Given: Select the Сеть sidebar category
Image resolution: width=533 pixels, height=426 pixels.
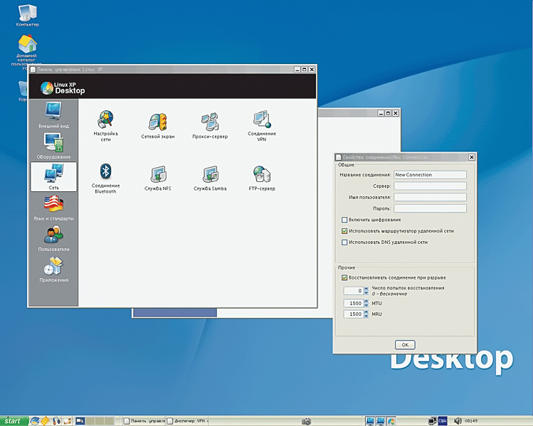Looking at the screenshot, I should 53,176.
